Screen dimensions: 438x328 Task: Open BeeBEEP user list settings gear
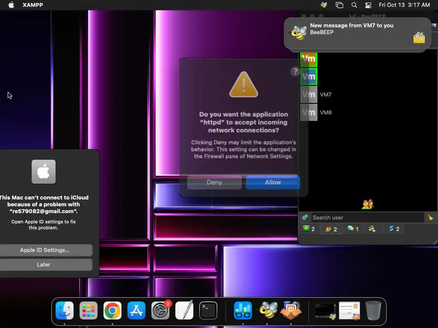(x=305, y=217)
